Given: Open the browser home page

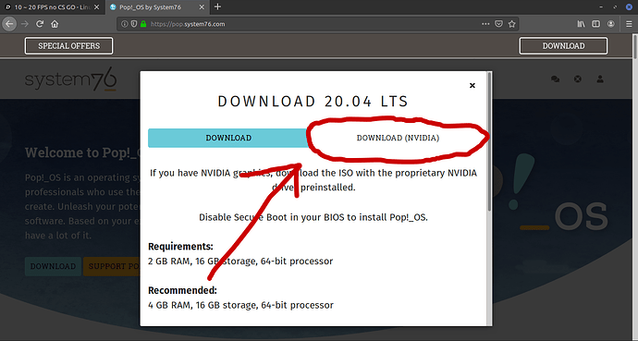Looking at the screenshot, I should point(55,24).
